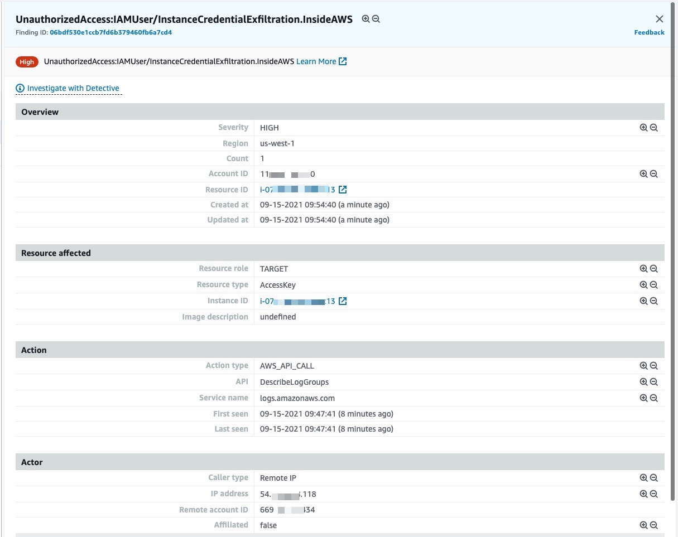Screen dimensions: 678x537
Task: Include filter for Action type AWS_API_CALL
Action: (x=643, y=366)
